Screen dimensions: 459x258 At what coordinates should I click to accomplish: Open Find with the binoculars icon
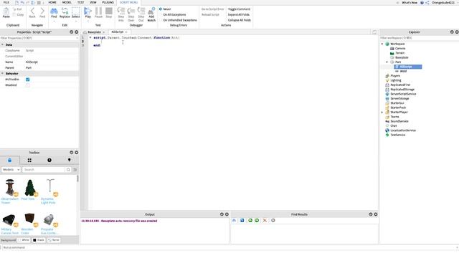54,11
